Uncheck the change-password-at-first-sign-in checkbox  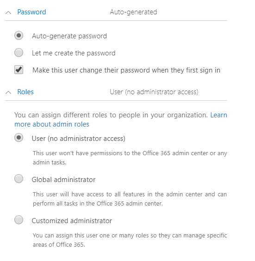19,70
